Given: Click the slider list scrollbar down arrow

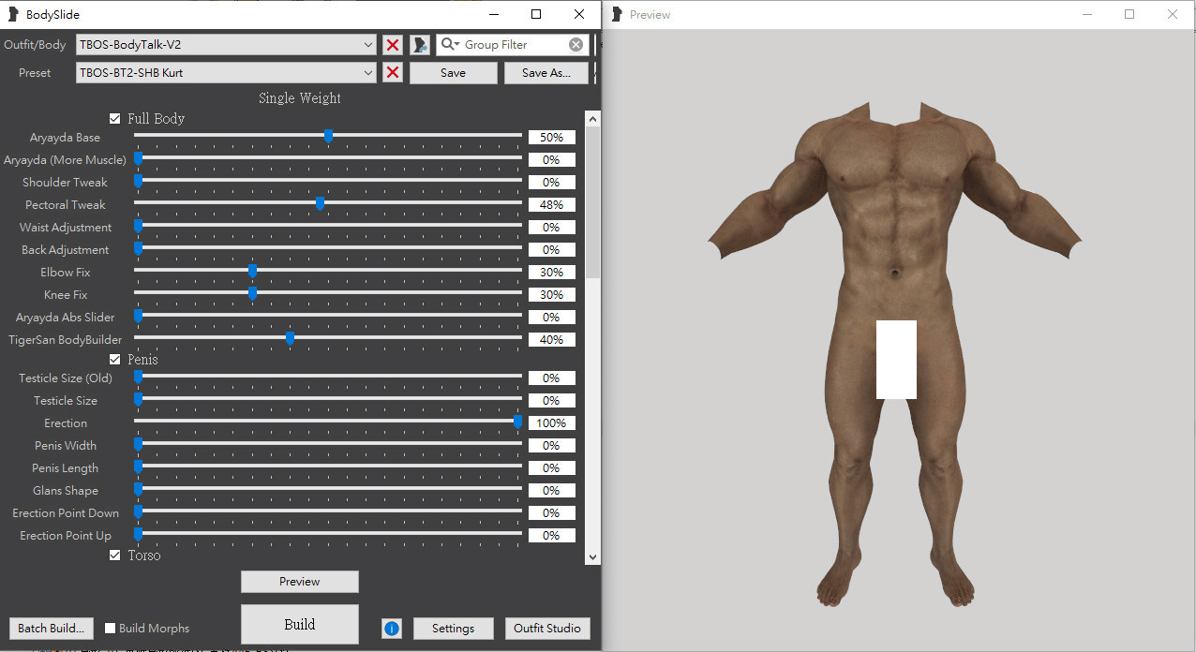Looking at the screenshot, I should pyautogui.click(x=591, y=556).
